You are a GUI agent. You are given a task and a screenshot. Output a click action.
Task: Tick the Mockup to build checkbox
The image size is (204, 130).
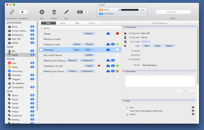[x=41, y=39]
